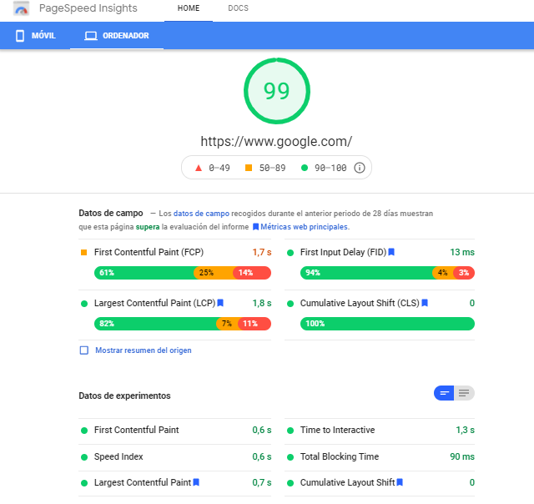The image size is (534, 504).
Task: Click the green dot beside Cumulative Layout Shift (CLS)
Action: 290,304
